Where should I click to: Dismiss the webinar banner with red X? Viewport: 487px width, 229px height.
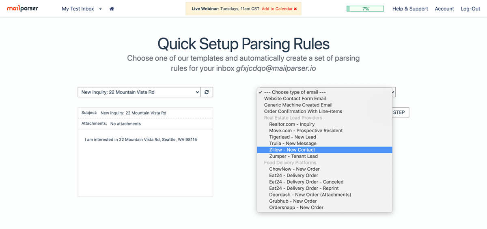pos(295,9)
